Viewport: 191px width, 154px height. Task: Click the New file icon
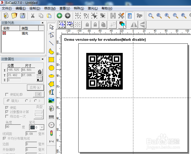pyautogui.click(x=6, y=16)
